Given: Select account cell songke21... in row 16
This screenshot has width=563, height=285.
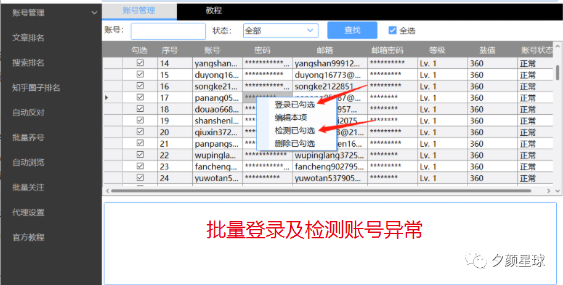Looking at the screenshot, I should point(217,86).
